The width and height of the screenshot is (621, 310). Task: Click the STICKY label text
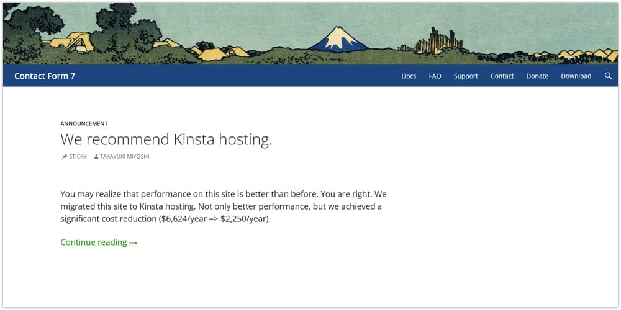[78, 157]
